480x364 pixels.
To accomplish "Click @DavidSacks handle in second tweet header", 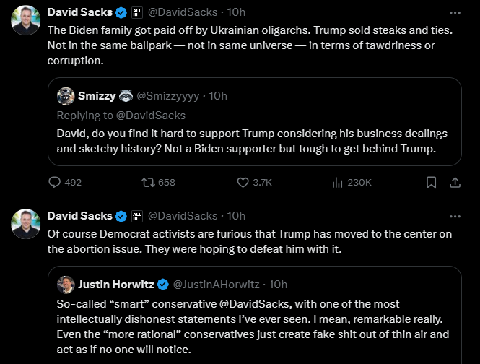I will [x=183, y=216].
